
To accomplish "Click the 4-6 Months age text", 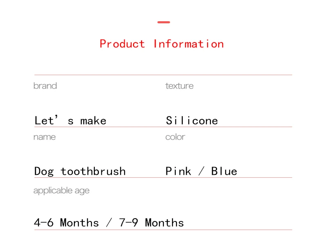I will tap(66, 223).
